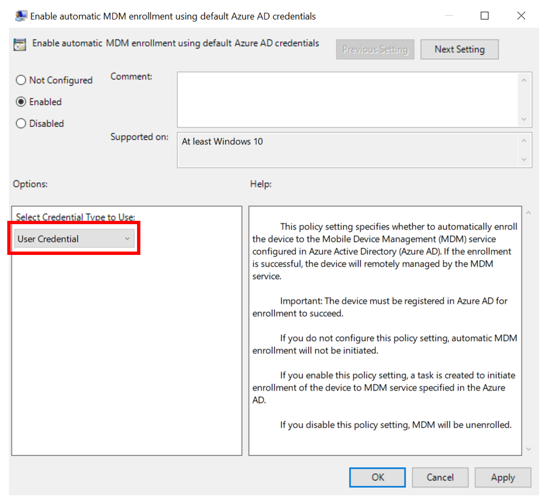Minimize the MDM enrollment policy window
Image resolution: width=547 pixels, height=502 pixels.
pyautogui.click(x=448, y=16)
